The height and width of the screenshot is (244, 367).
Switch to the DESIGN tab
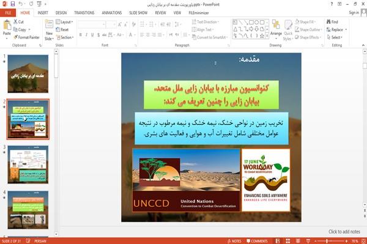[61, 13]
